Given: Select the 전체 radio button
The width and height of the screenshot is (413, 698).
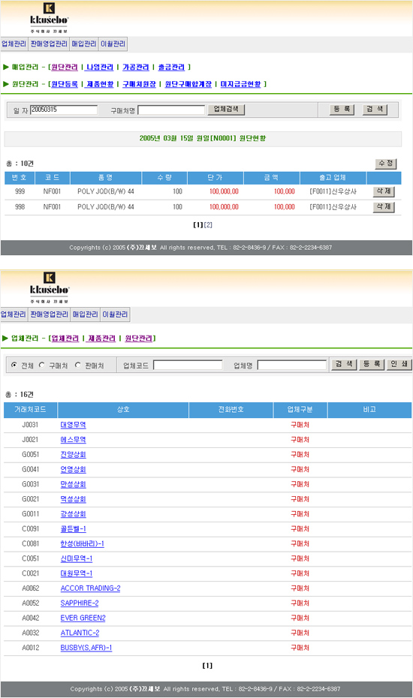Looking at the screenshot, I should [x=14, y=365].
